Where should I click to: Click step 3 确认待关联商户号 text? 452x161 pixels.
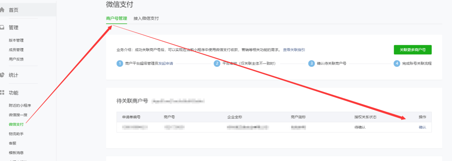click(332, 63)
